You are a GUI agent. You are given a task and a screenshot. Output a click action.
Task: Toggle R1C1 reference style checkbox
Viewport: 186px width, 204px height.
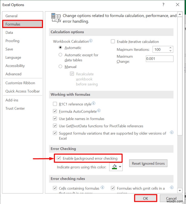(x=55, y=104)
